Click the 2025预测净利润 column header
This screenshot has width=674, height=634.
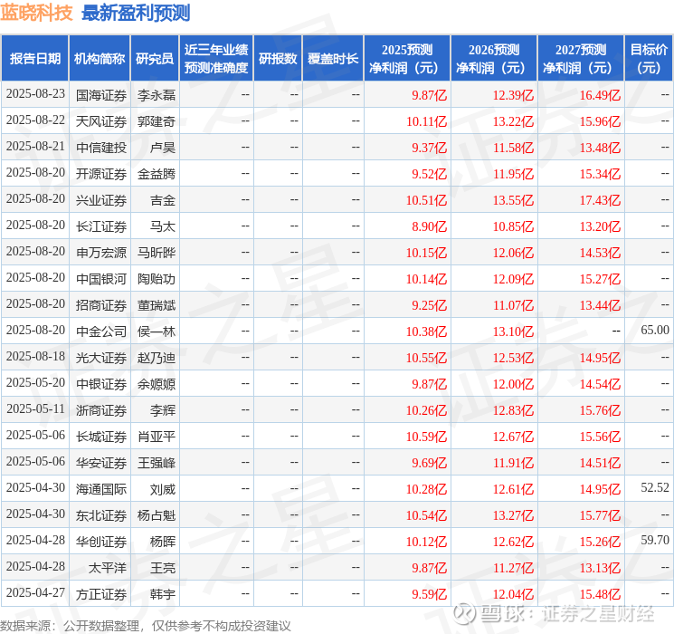coord(407,59)
